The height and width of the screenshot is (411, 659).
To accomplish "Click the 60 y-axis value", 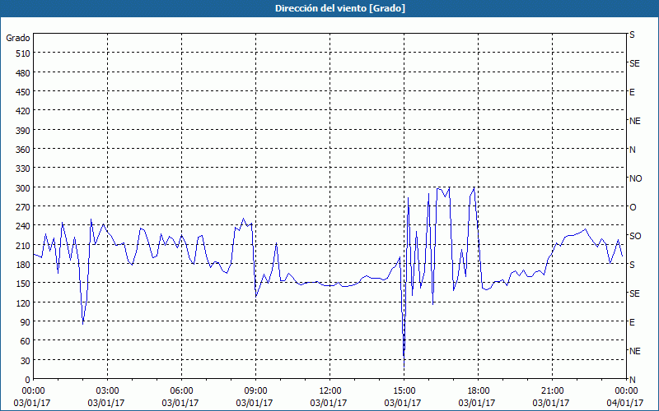I will 26,341.
